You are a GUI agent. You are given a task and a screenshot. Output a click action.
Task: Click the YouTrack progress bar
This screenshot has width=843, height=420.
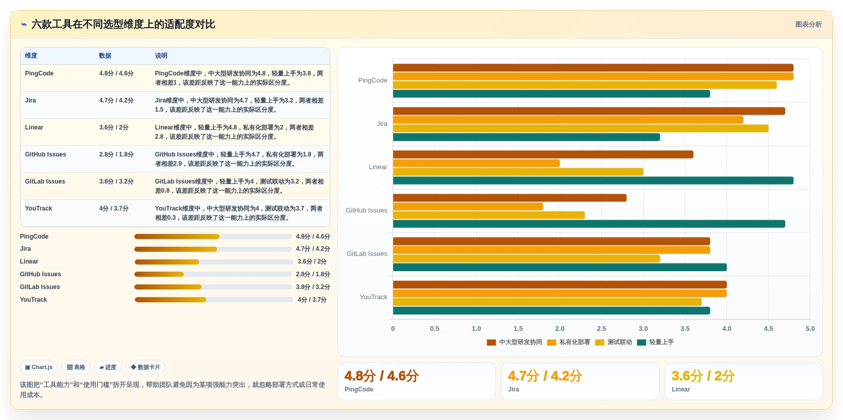(214, 300)
